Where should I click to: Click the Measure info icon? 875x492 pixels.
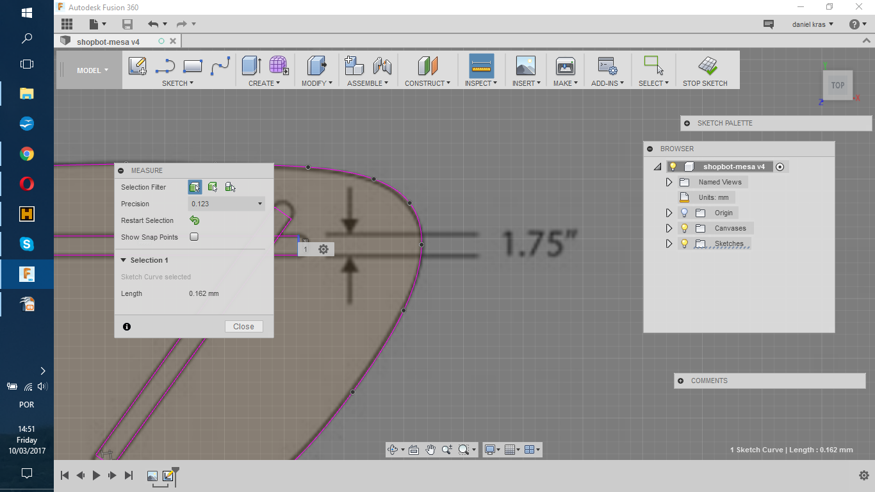click(127, 327)
